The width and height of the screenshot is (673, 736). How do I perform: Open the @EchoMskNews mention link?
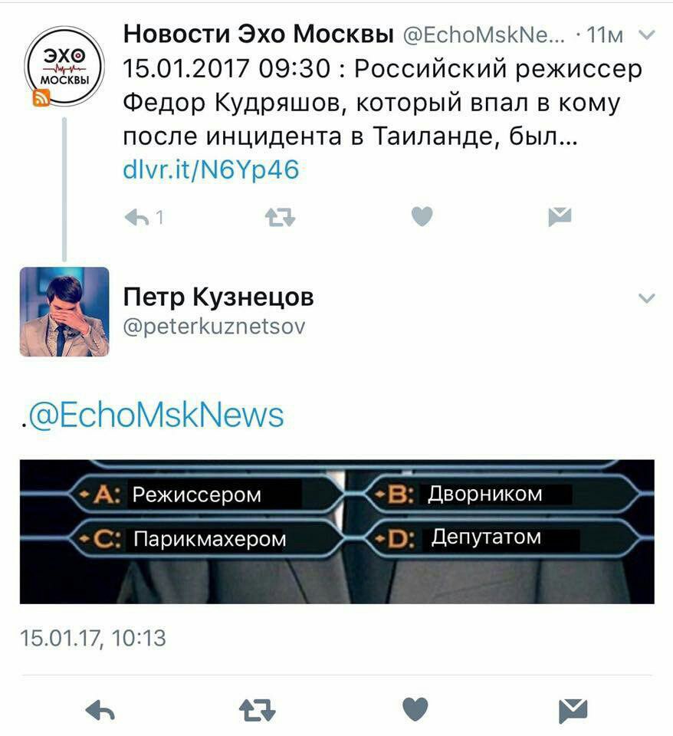click(x=156, y=415)
